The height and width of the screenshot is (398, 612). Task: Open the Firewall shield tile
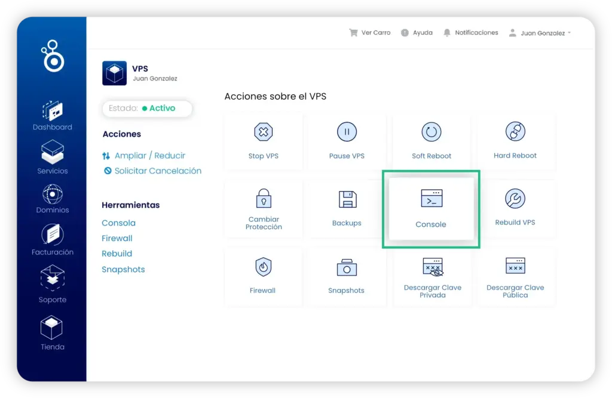coord(264,277)
